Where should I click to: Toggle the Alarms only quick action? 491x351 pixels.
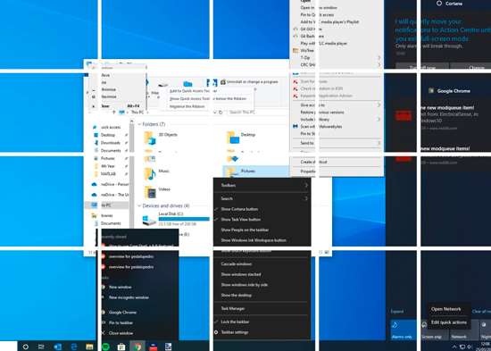tap(404, 330)
